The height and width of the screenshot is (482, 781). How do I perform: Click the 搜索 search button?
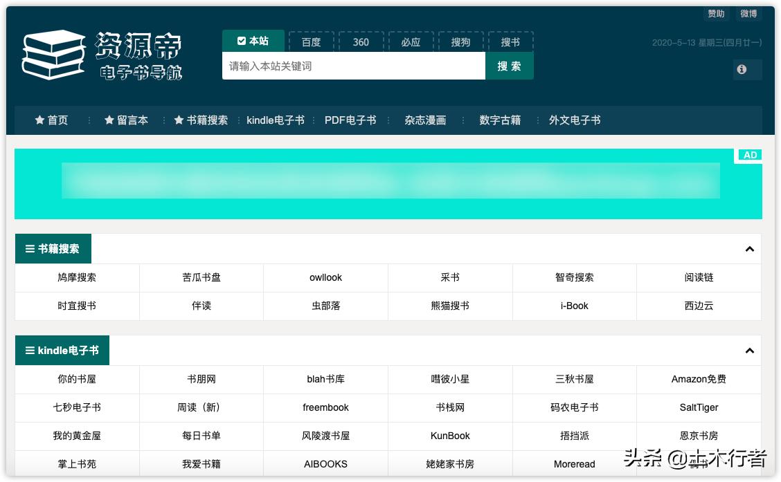[510, 65]
